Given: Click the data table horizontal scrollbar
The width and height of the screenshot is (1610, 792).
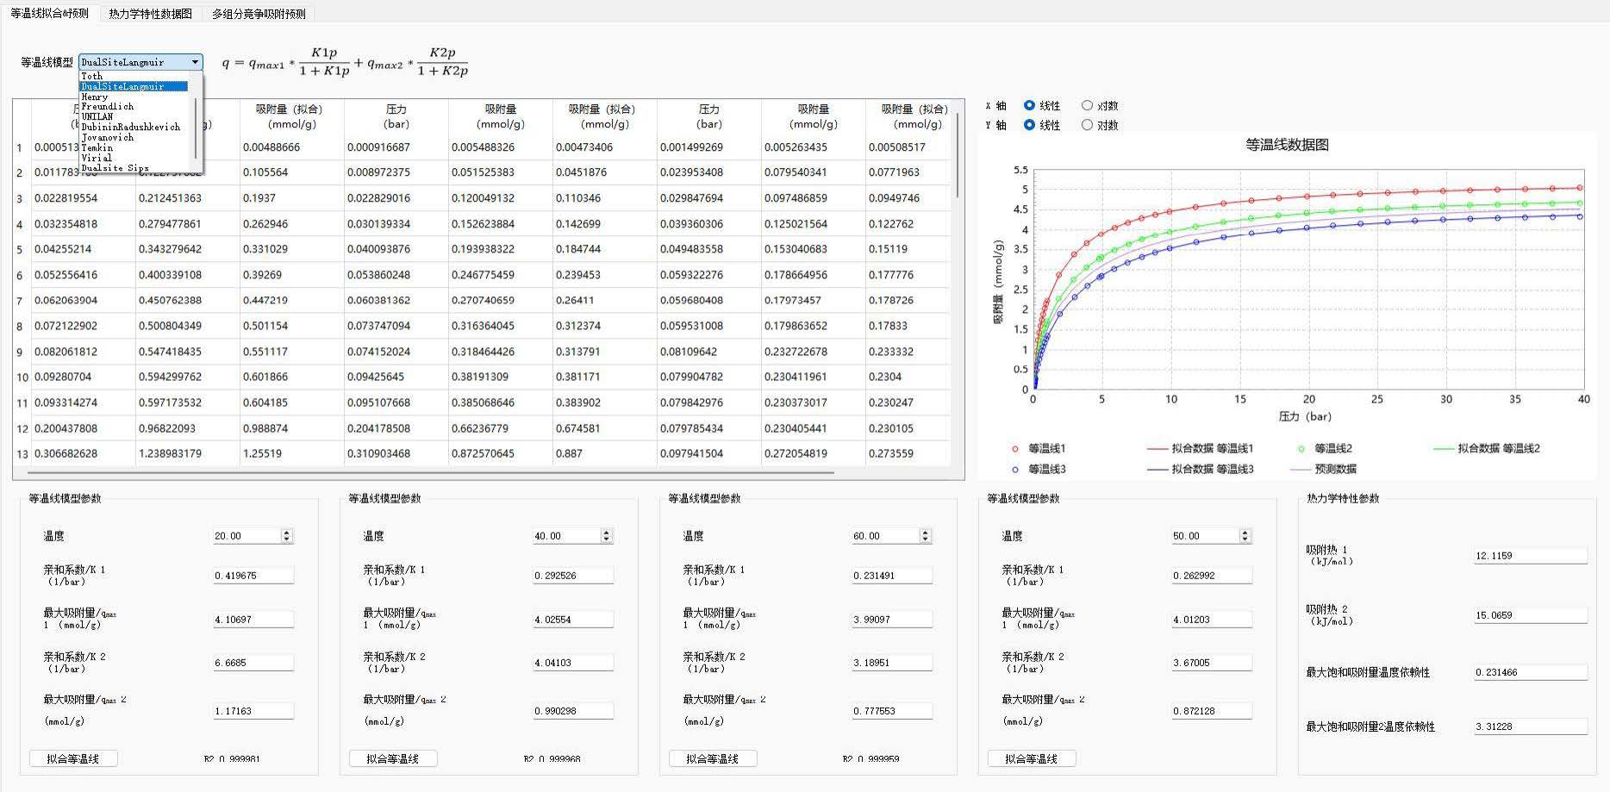Looking at the screenshot, I should (x=431, y=472).
